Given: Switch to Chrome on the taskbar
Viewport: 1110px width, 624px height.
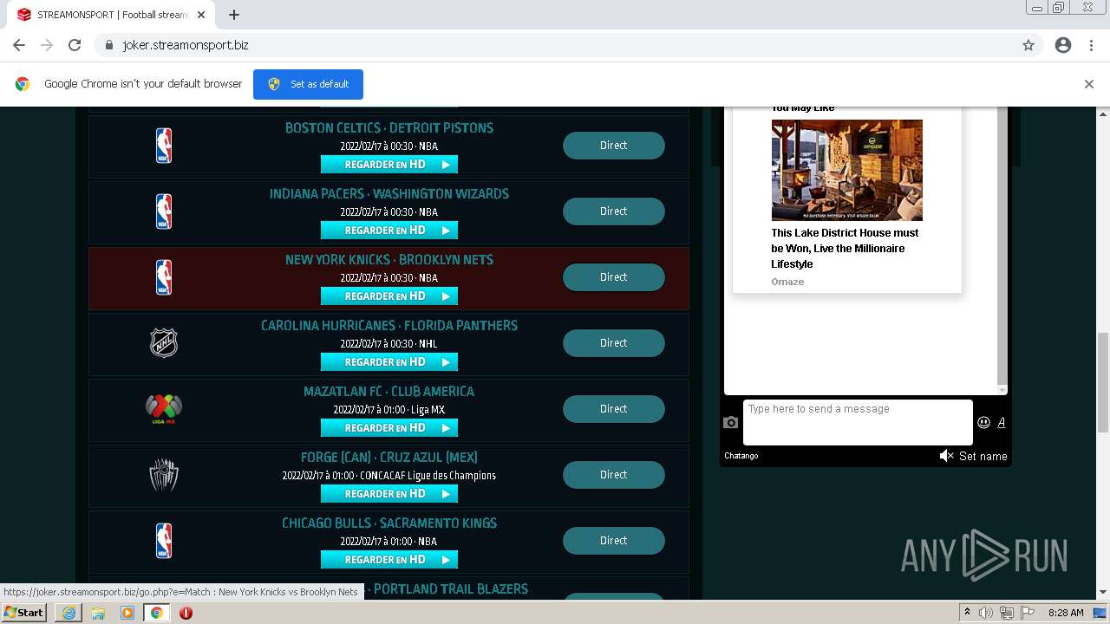Looking at the screenshot, I should pos(157,613).
